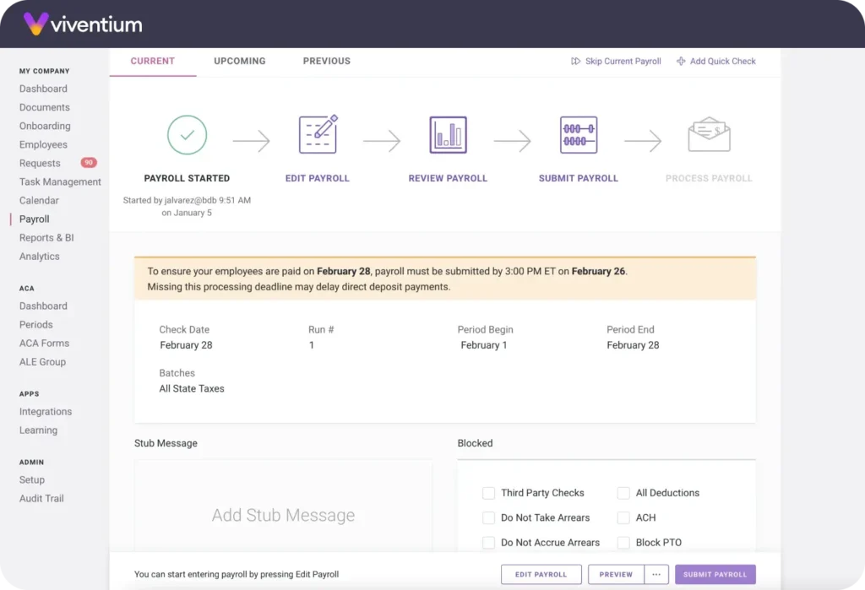865x590 pixels.
Task: Toggle the Block PTO checkbox
Action: (x=623, y=543)
